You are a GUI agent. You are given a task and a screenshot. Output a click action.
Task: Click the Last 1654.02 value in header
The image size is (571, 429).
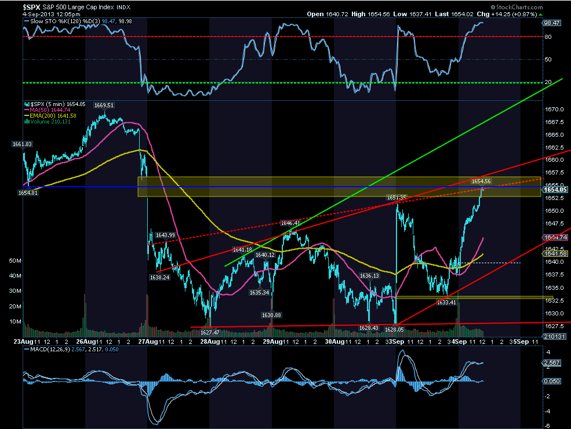point(454,14)
